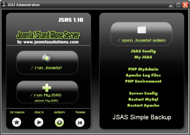Open PHP MyAdmin
Viewport: 190px width, 135px height.
[x=143, y=69]
